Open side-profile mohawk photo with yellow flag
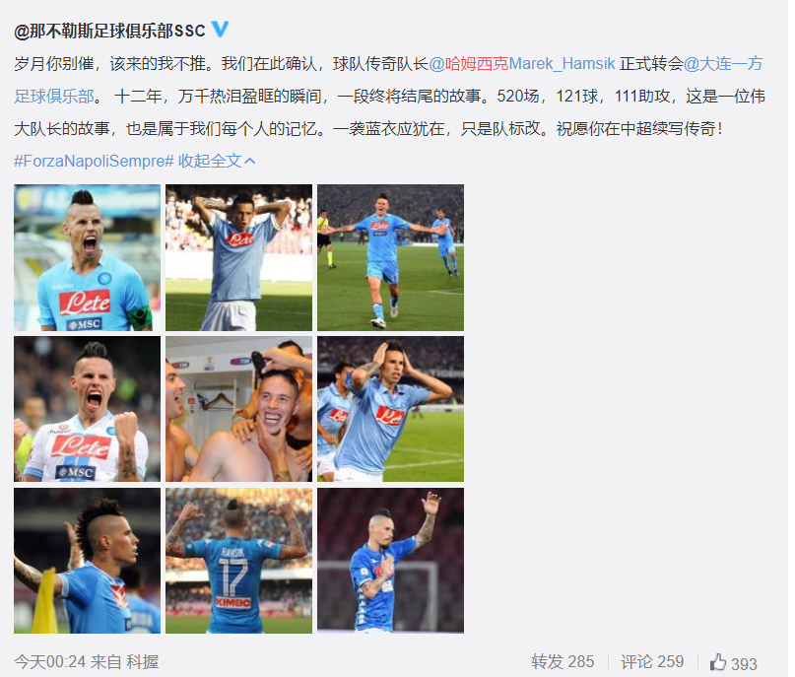This screenshot has height=677, width=795. pyautogui.click(x=88, y=561)
